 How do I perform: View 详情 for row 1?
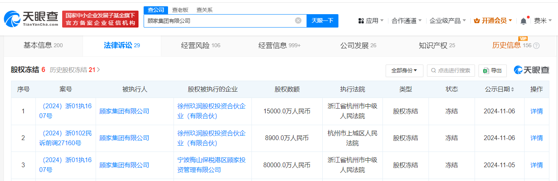coord(537,111)
